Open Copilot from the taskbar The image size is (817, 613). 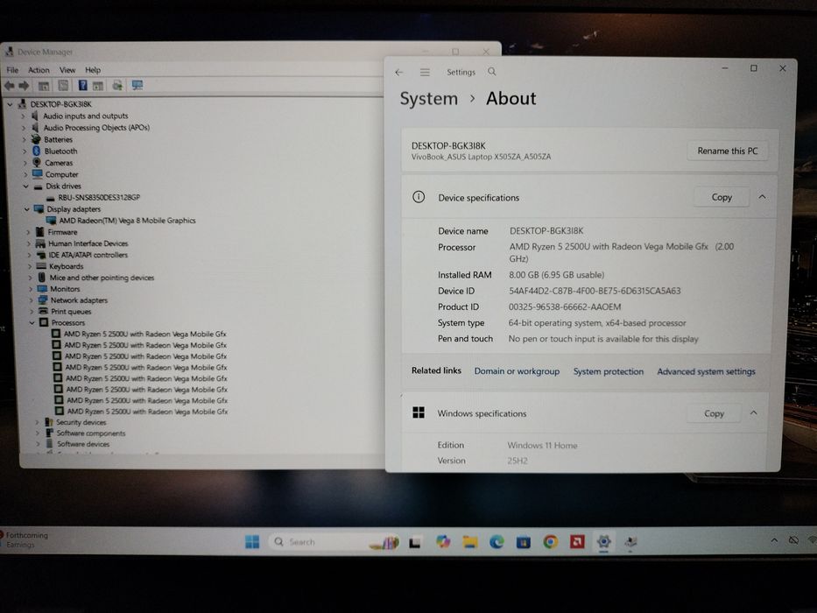point(443,542)
